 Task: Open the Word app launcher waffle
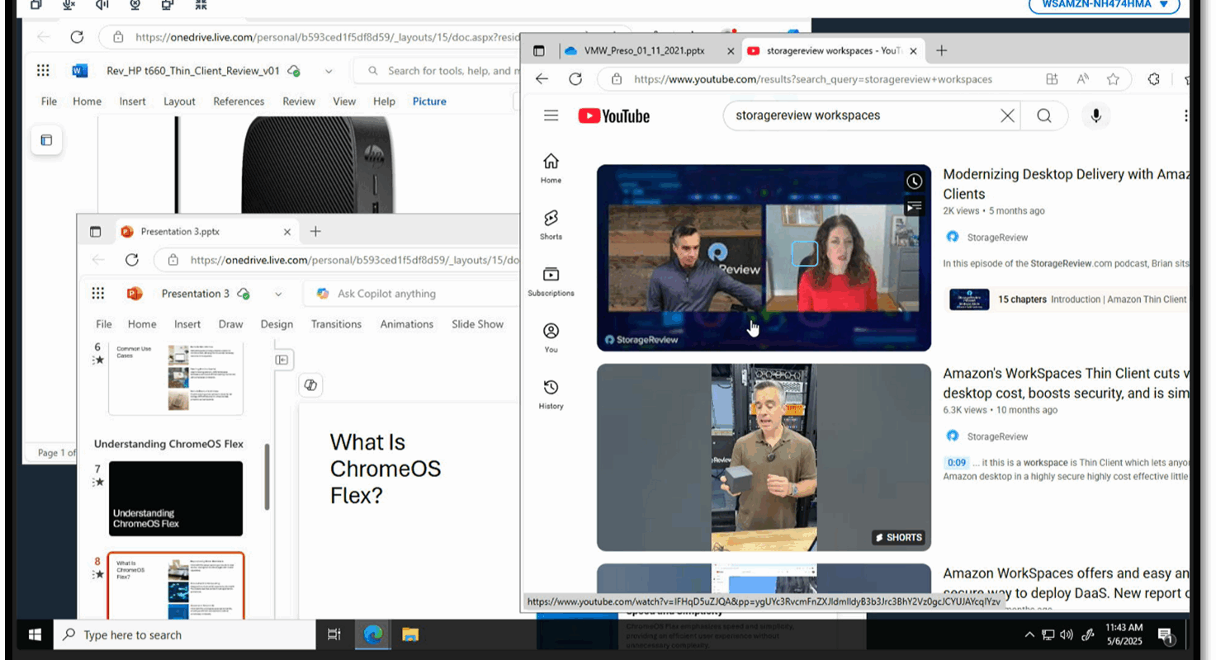pyautogui.click(x=43, y=70)
